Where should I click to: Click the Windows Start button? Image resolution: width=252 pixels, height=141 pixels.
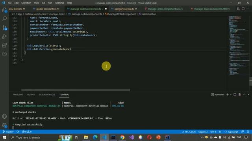(x=4, y=137)
